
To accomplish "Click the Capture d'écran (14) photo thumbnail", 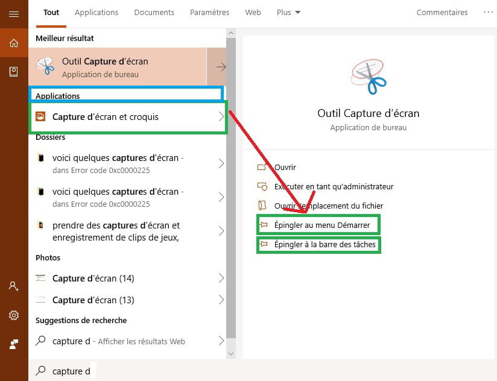I will (x=40, y=278).
